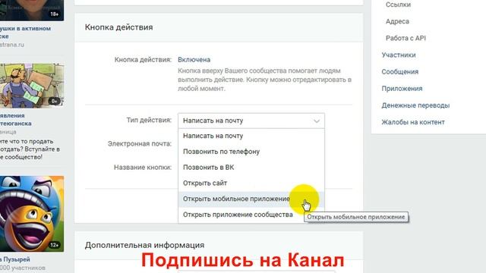Choose 'Позвонить по телефону' option

[x=251, y=152]
